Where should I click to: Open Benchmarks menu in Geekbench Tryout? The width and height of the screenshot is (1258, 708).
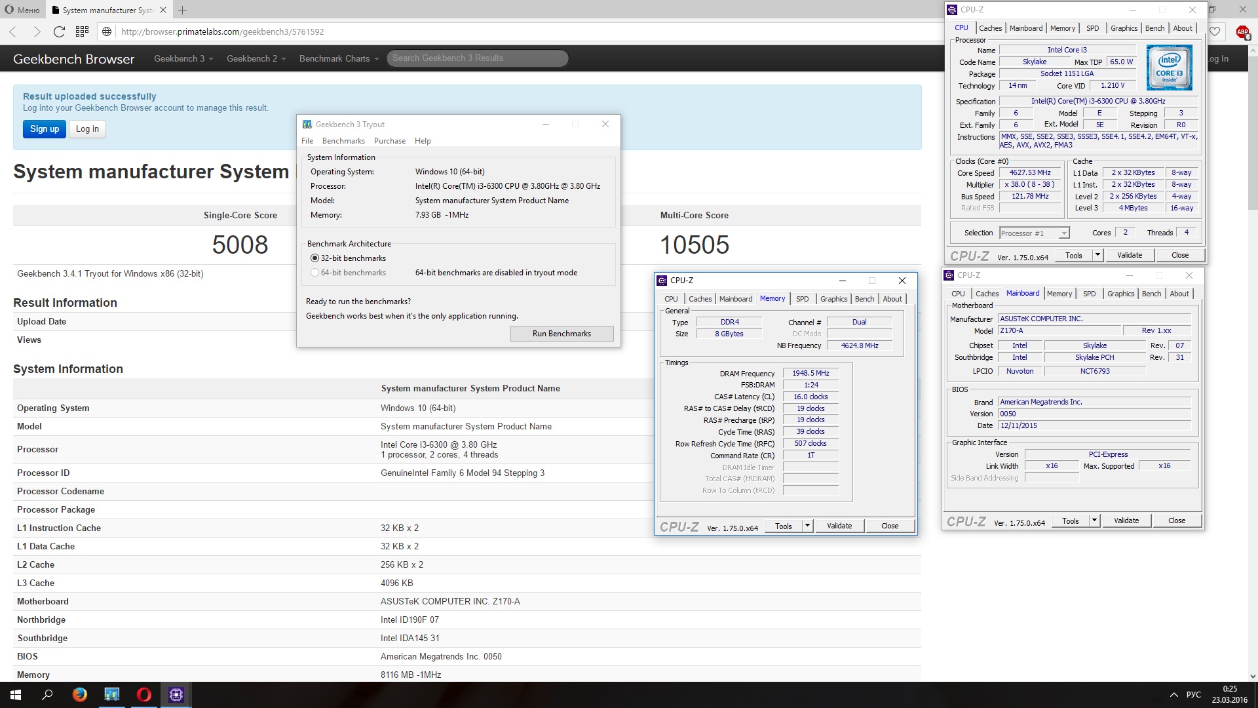tap(343, 141)
